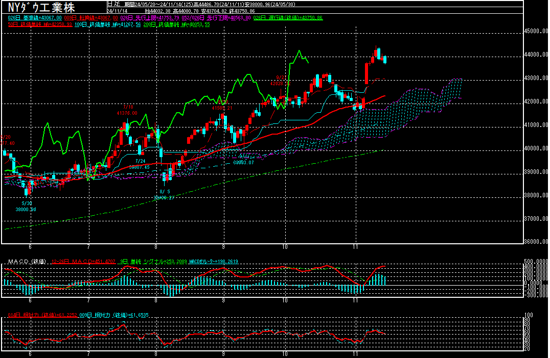Click the 44000.00 price axis label
Image resolution: width=550 pixels, height=358 pixels.
tap(536, 55)
